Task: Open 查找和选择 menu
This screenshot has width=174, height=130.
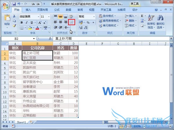Action: 160,22
